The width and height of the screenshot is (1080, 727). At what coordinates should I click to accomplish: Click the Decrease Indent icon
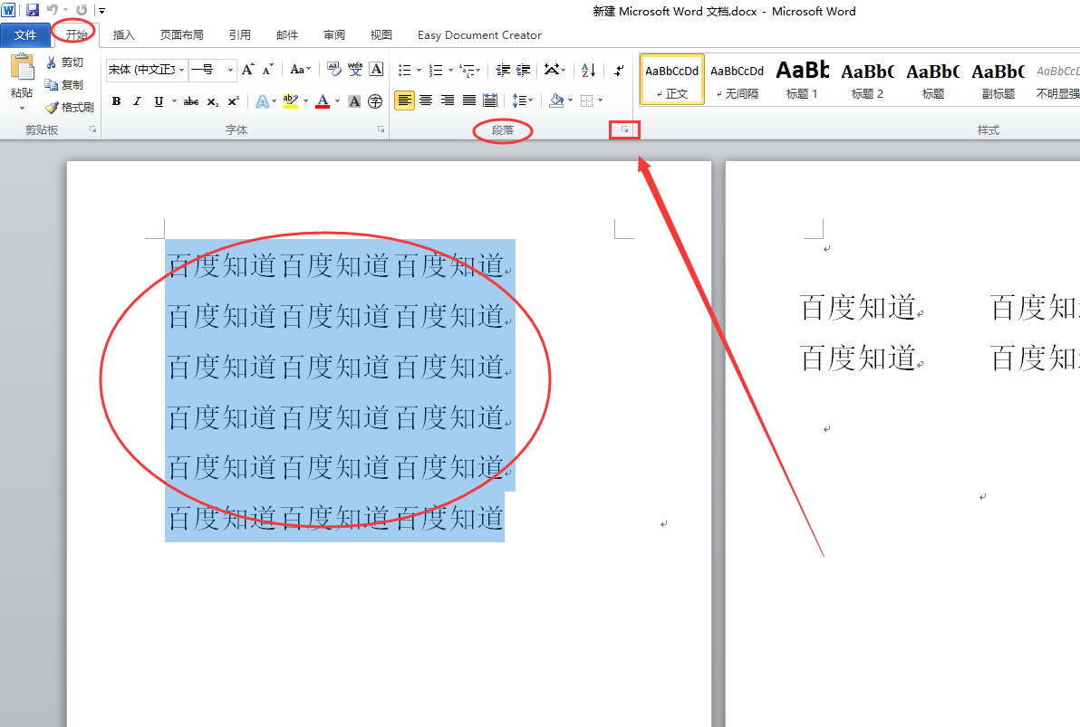pos(503,70)
